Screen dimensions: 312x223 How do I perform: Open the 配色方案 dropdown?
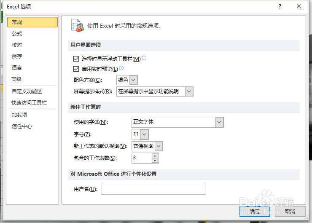coord(133,80)
